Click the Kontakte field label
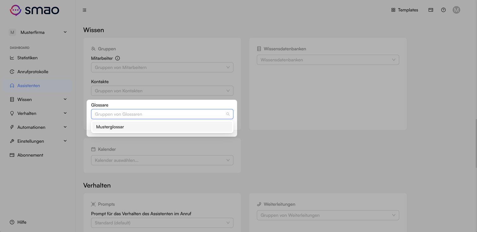Viewport: 477px width, 232px height. pyautogui.click(x=100, y=82)
